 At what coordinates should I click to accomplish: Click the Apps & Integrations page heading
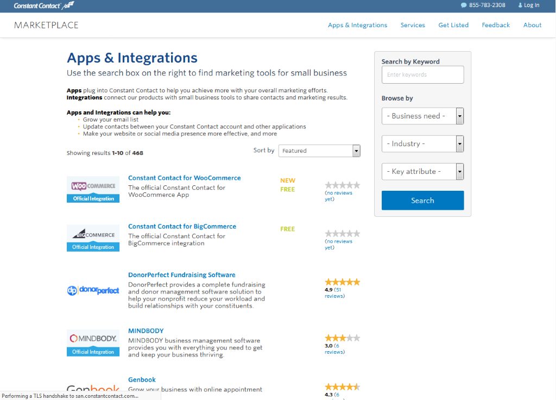(132, 58)
